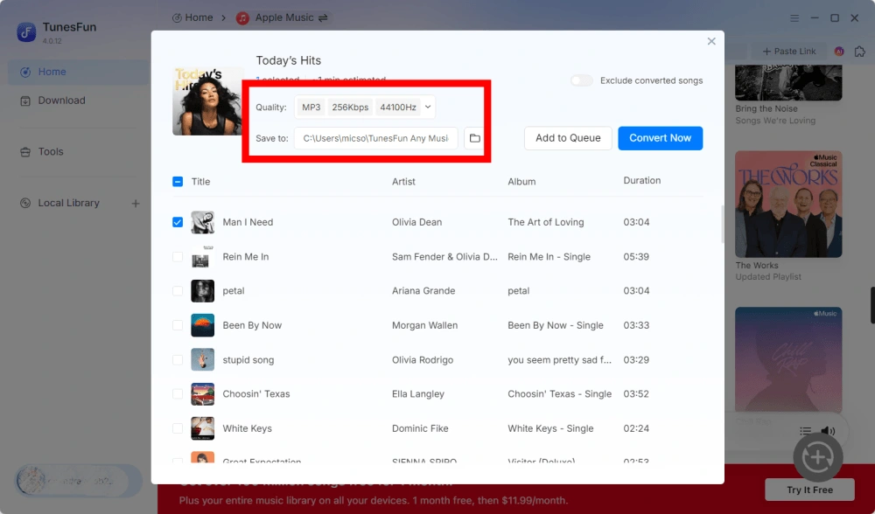The image size is (875, 514).
Task: Click Man I Need album thumbnail
Action: point(203,222)
